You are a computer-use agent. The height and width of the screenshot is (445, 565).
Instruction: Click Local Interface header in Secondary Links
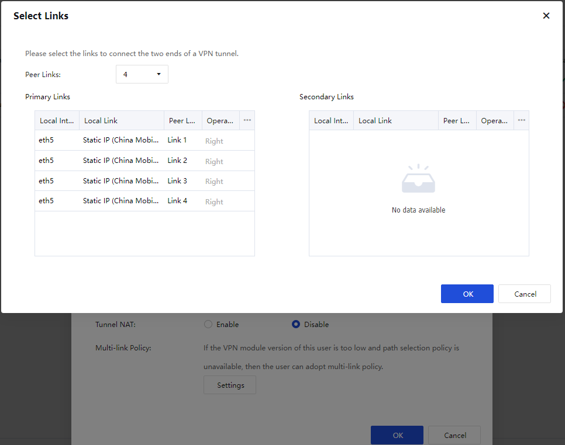point(331,120)
